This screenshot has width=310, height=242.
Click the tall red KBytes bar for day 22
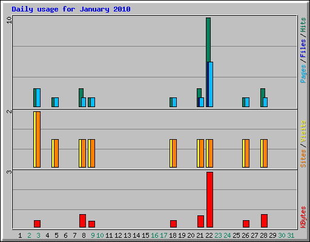209,200
